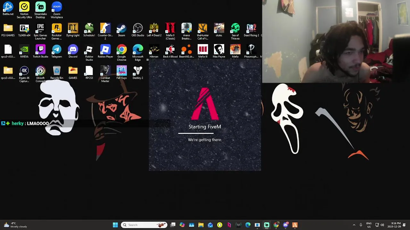The image size is (410, 230).
Task: Switch to Streamlabs in the taskbar
Action: tap(266, 225)
